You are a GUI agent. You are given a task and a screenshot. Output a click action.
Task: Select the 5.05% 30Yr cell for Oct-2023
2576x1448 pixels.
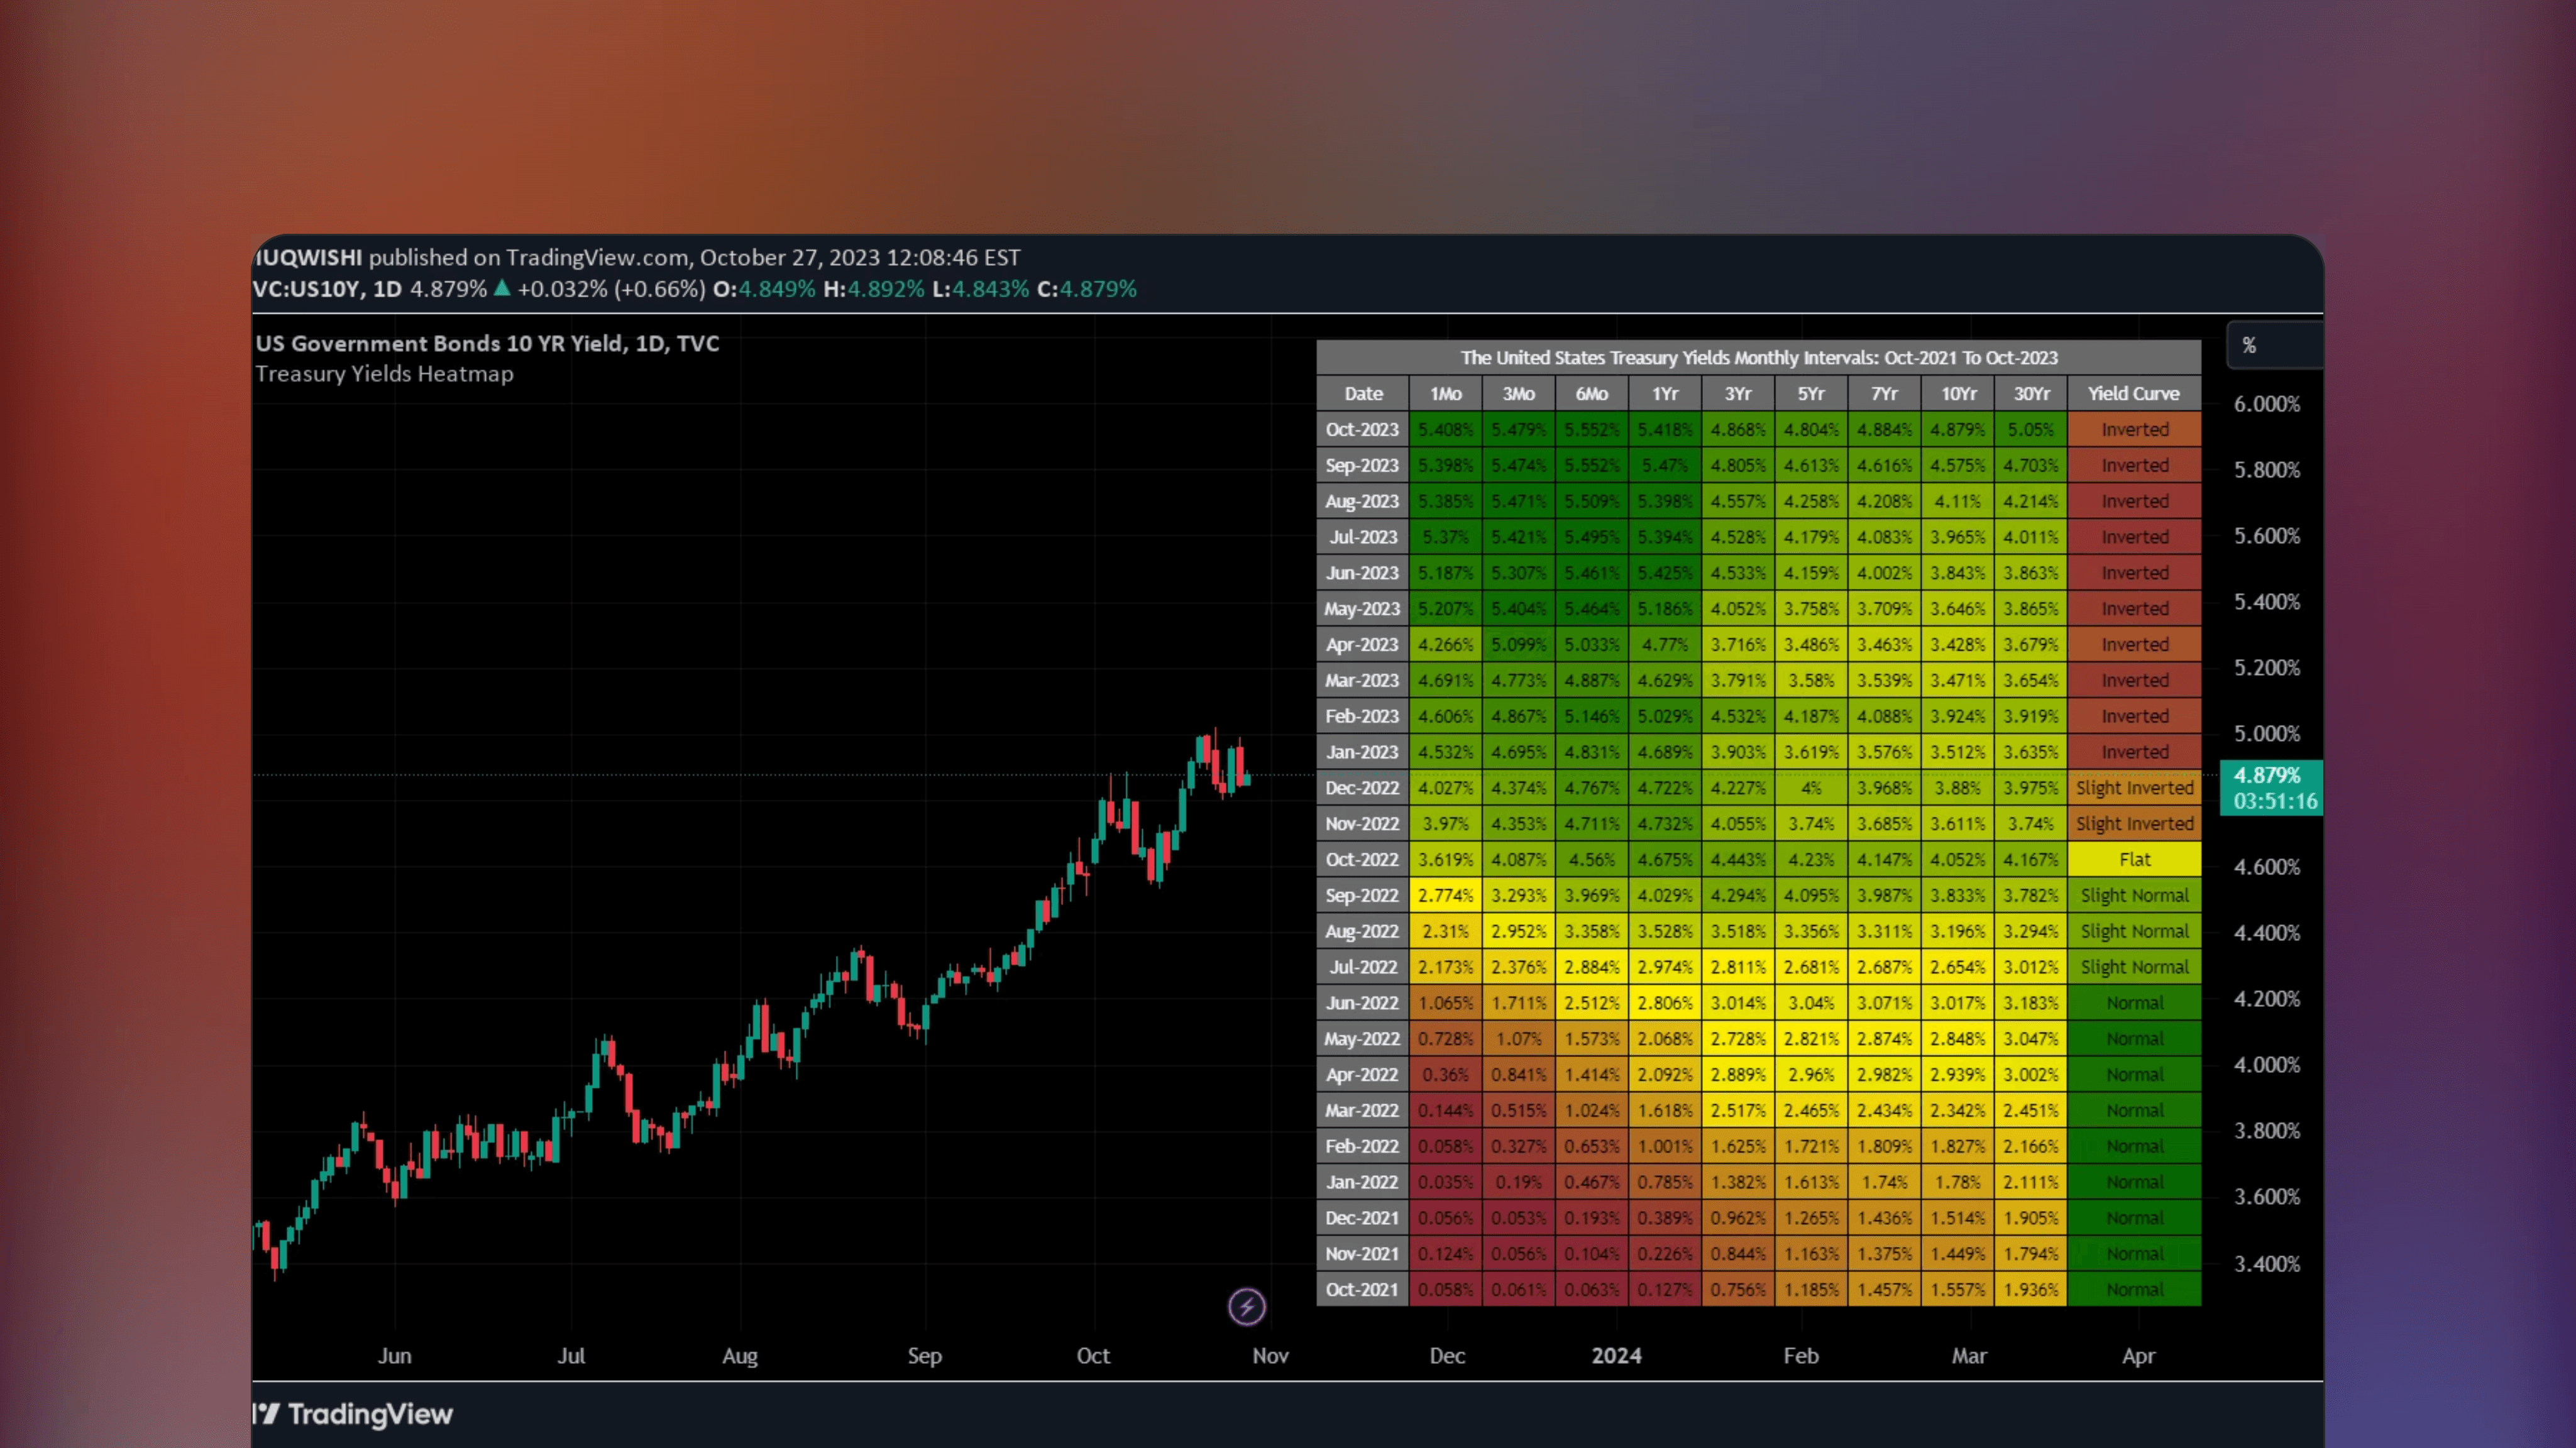(x=2030, y=429)
